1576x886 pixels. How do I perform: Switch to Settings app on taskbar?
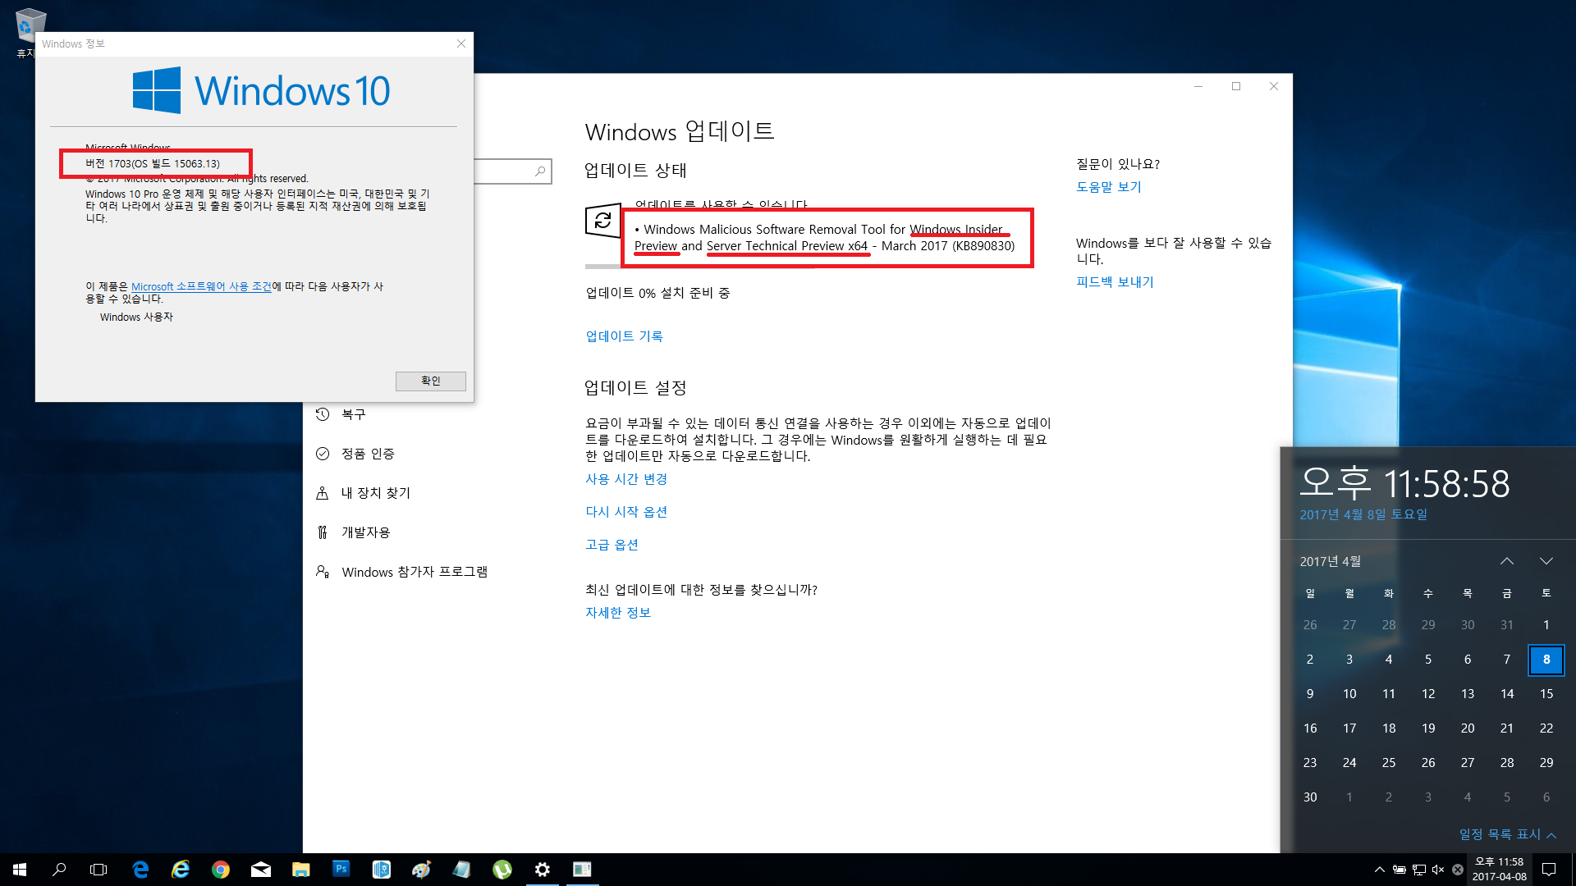pyautogui.click(x=543, y=870)
